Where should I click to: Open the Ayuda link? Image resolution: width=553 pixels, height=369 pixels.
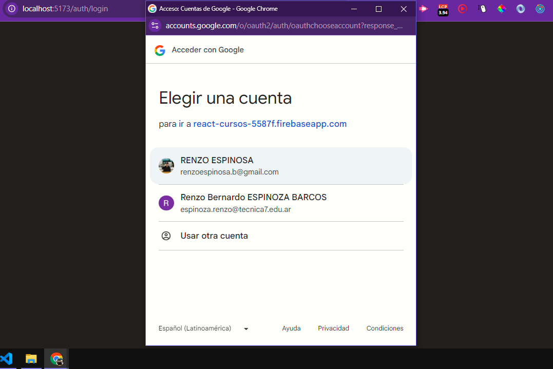point(291,328)
